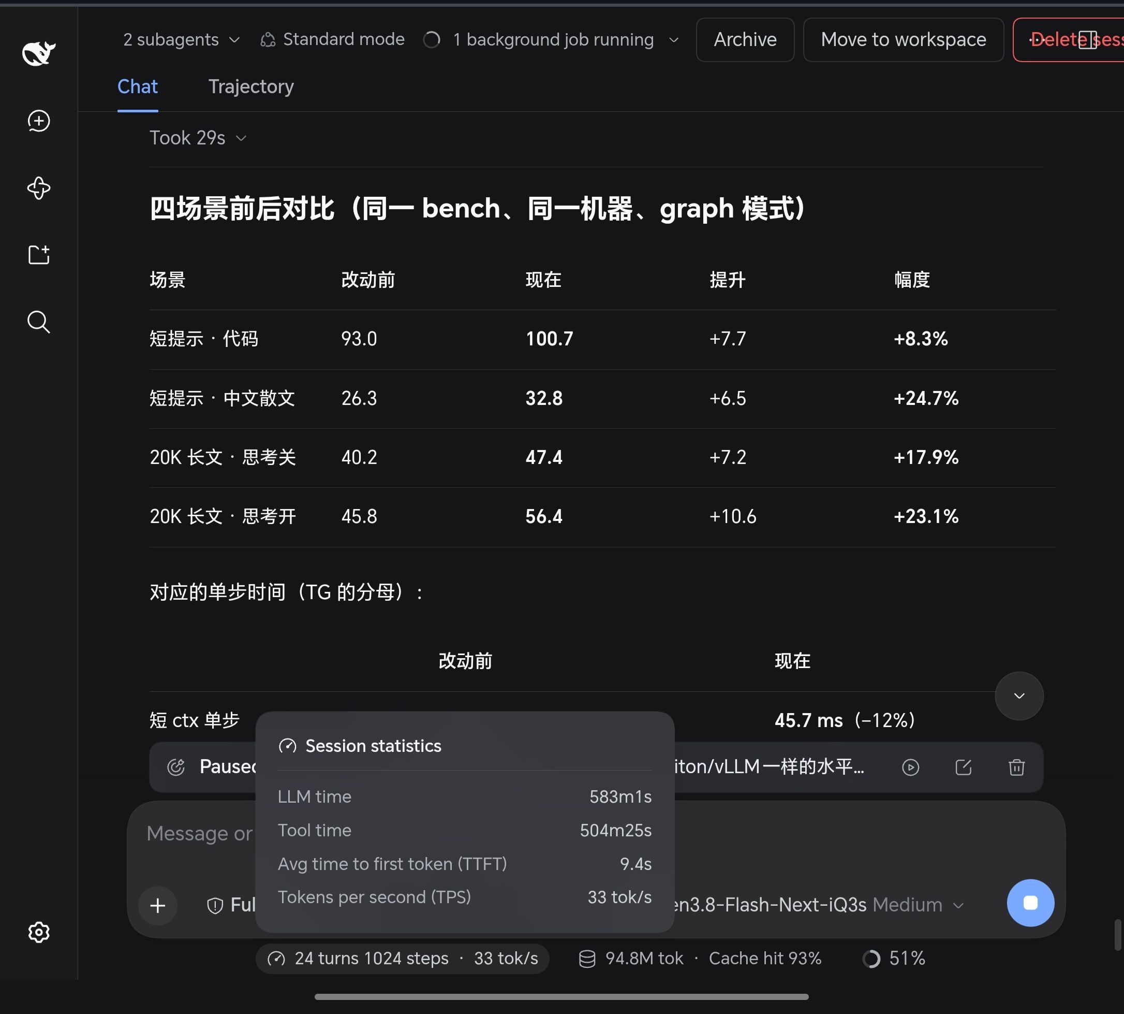This screenshot has height=1014, width=1124.
Task: Click the token usage database icon
Action: (x=587, y=959)
